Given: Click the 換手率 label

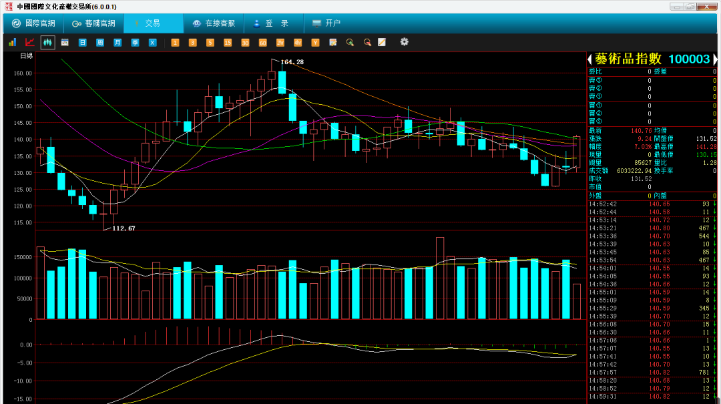Looking at the screenshot, I should coord(664,171).
